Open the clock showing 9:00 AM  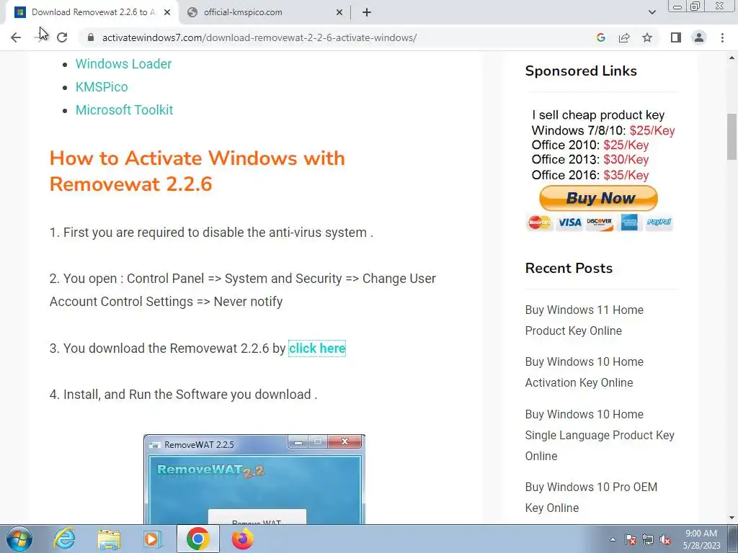click(x=701, y=539)
